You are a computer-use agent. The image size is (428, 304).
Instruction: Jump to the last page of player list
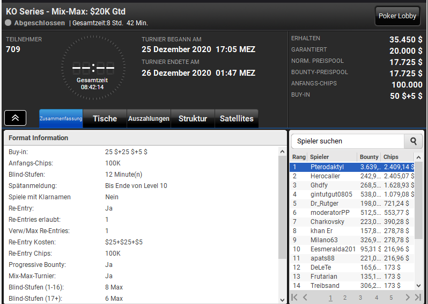418,297
